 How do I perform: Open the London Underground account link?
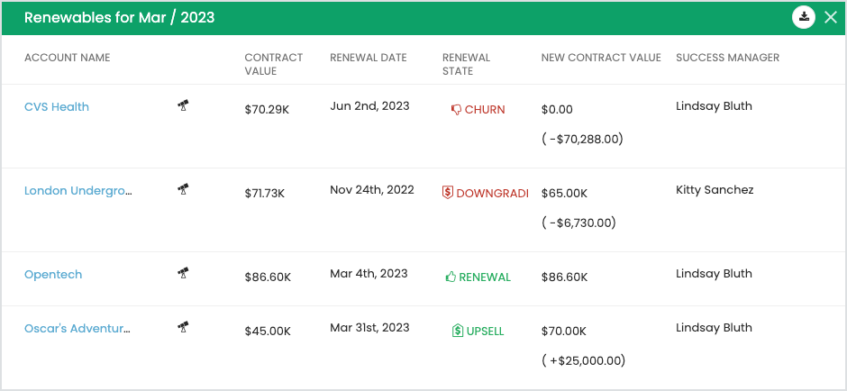[x=77, y=190]
